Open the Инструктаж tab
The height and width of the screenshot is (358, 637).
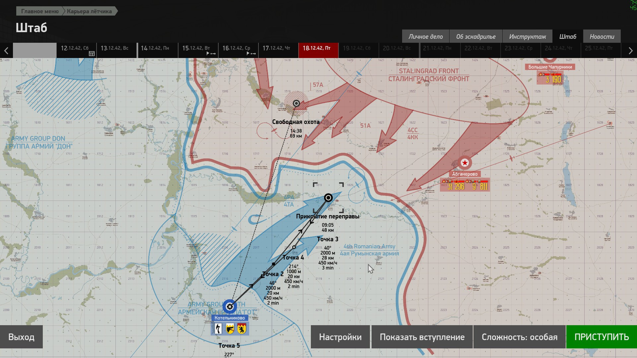[x=527, y=36]
